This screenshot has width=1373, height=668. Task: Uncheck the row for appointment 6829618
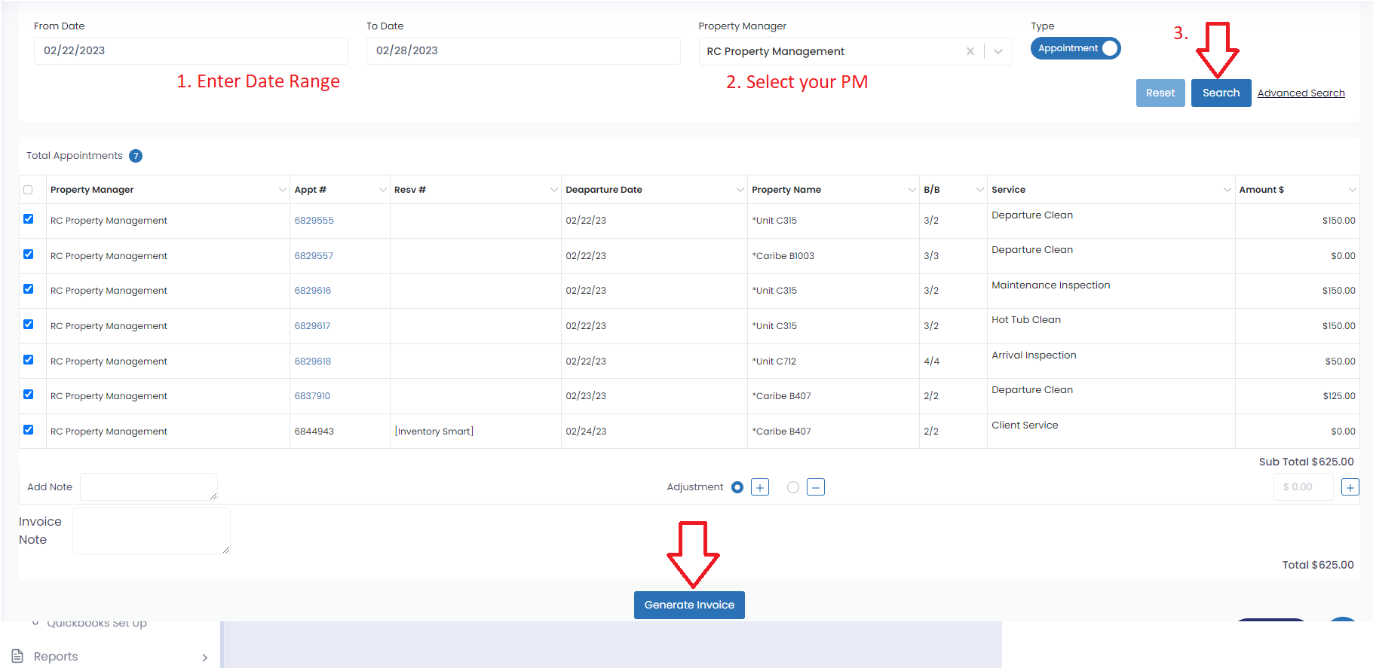coord(28,359)
